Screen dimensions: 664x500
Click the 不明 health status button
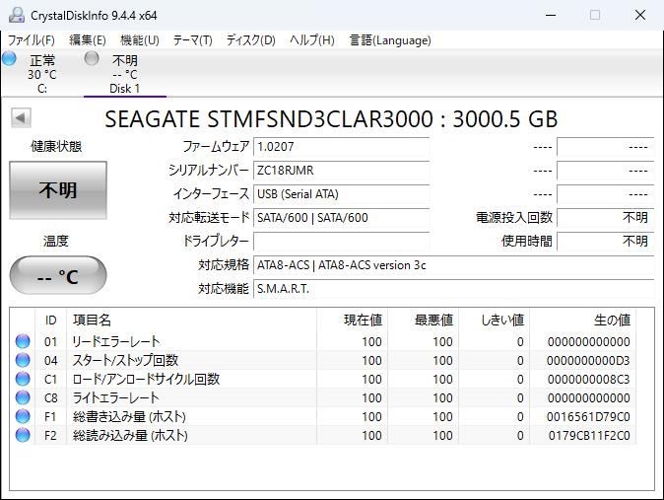click(58, 190)
